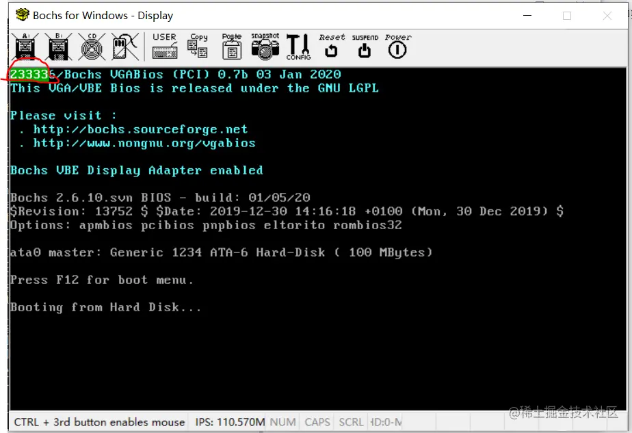
Task: Click the SCRL lock status indicator
Action: 351,421
